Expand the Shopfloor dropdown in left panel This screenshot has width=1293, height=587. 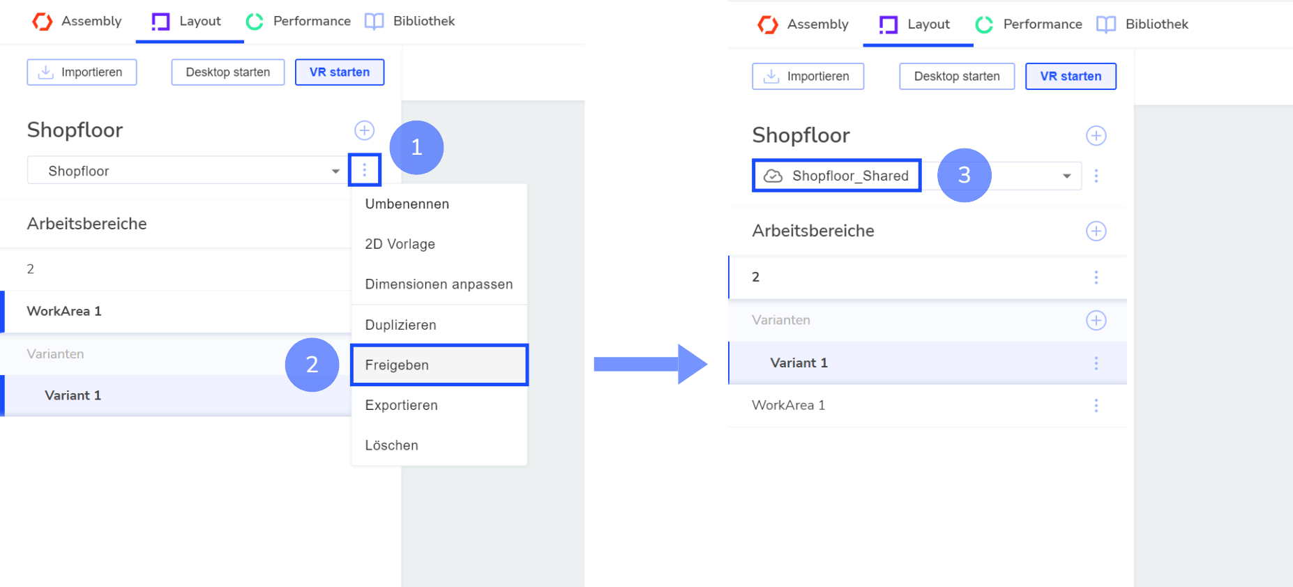pyautogui.click(x=335, y=171)
